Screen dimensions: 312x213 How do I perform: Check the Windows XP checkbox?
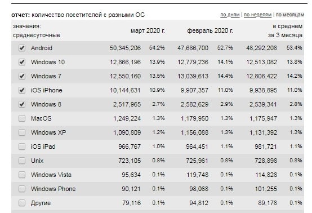(22, 132)
